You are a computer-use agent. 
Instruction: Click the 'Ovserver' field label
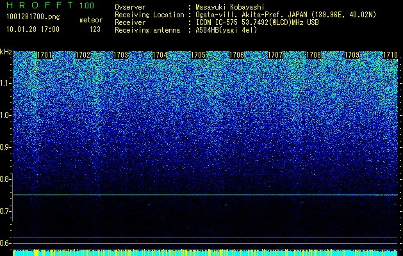pos(130,7)
